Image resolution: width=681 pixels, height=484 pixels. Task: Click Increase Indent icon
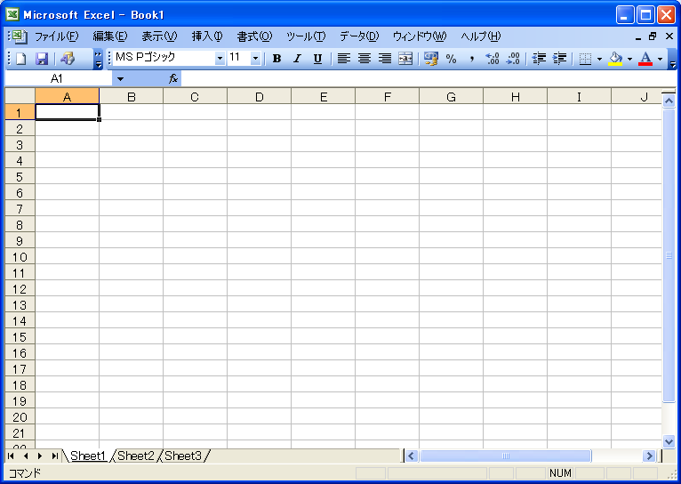(560, 59)
